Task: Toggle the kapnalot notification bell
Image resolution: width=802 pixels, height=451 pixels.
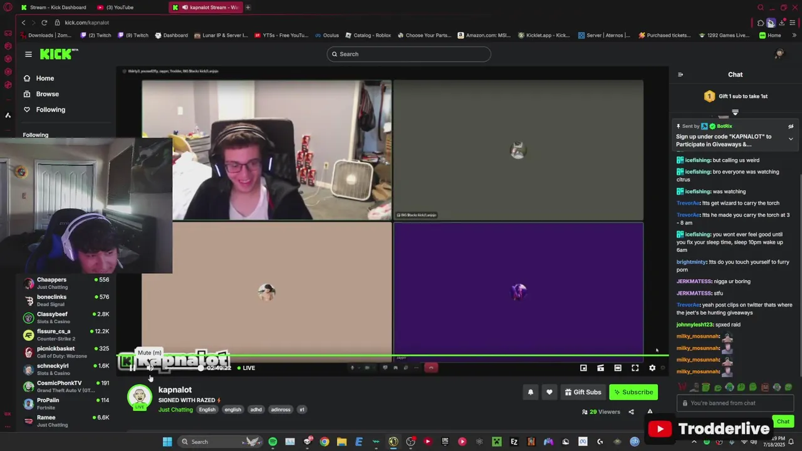Action: point(531,392)
